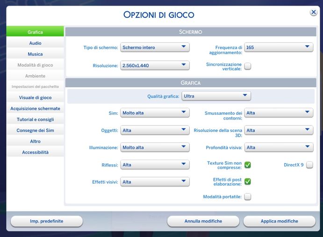Expand the Risoluzione dropdown
The width and height of the screenshot is (323, 237).
(155, 65)
